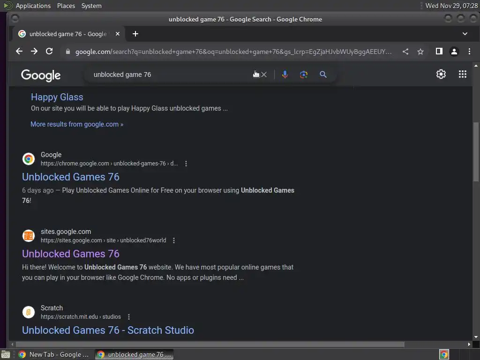The image size is (480, 360).
Task: Open Unblocked Games 76 Scratch Studio link
Action: tap(108, 330)
